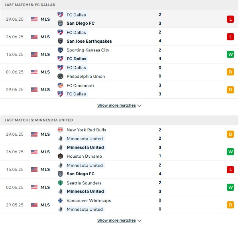
Task: Click the FC Cincinnati crest icon
Action: coord(61,85)
